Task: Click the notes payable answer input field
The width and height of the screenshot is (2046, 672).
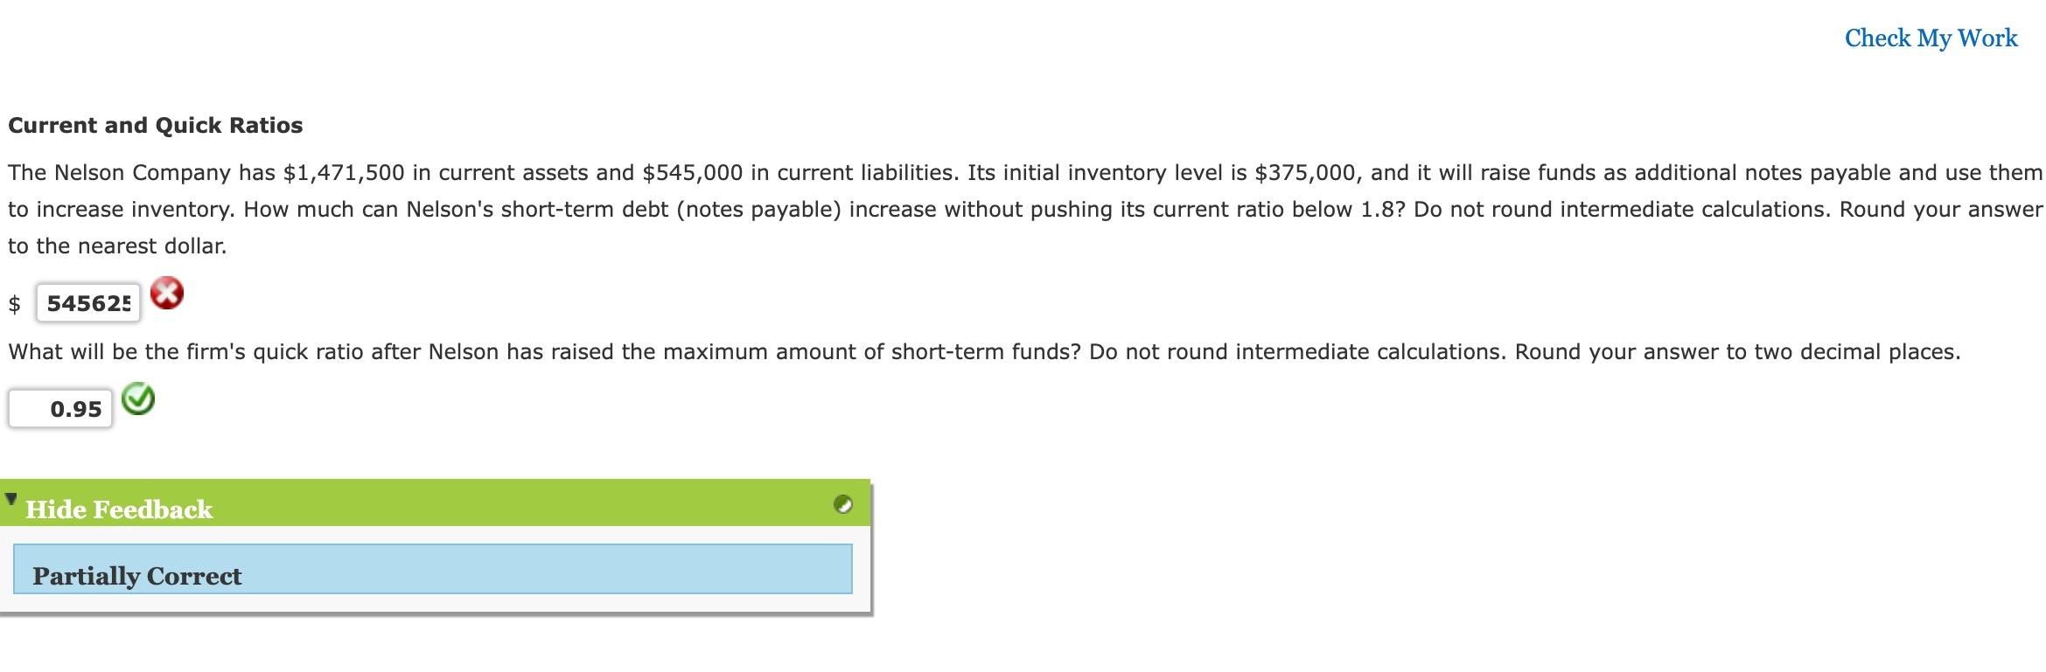Action: (88, 303)
